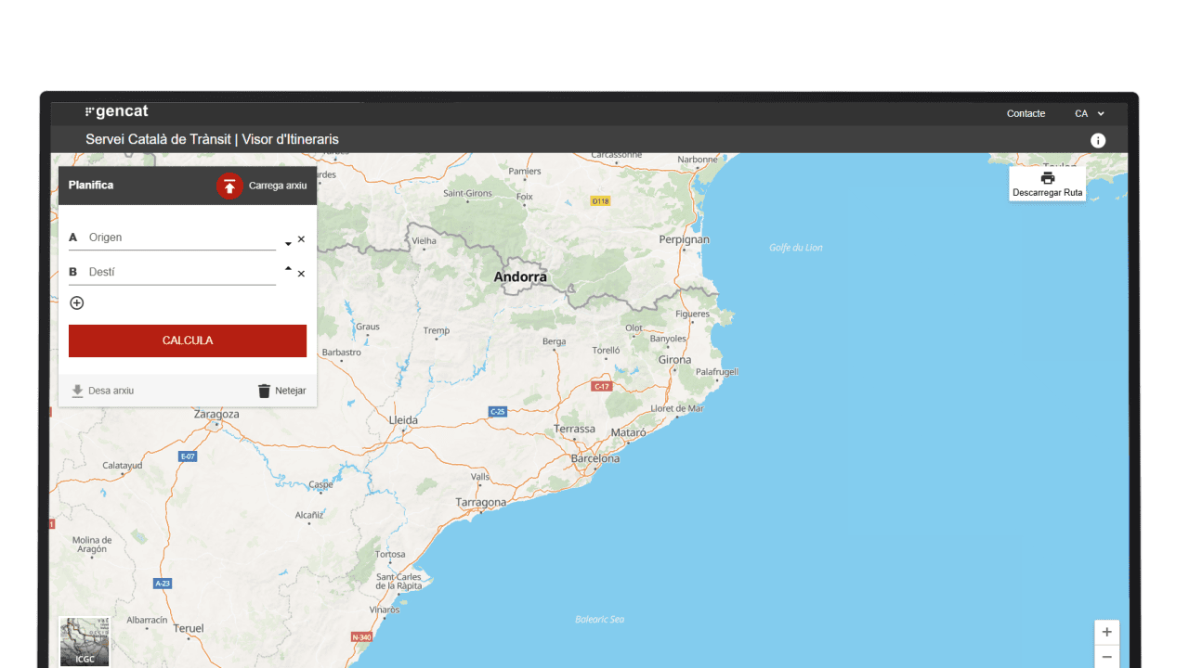Click the Descarregar Ruta printer icon

[x=1048, y=178]
